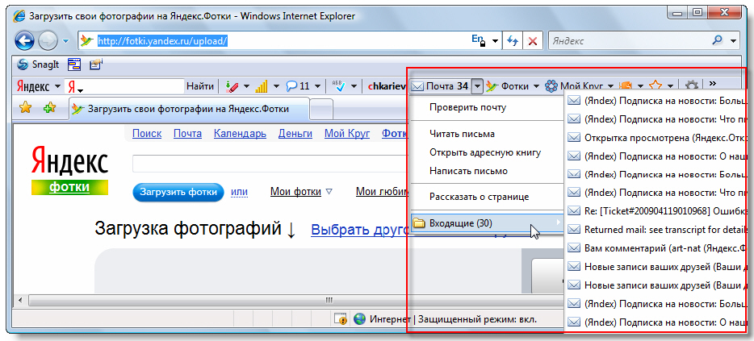Stop loading with the red X button
This screenshot has height=341, width=754.
coord(533,41)
